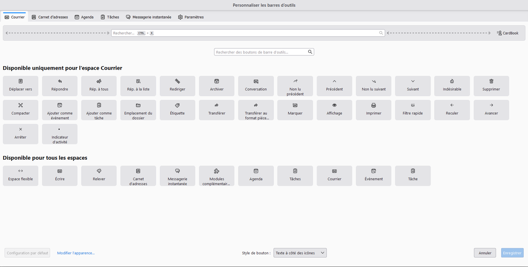Viewport: 528px width, 267px height.
Task: Select the Indésirable junk button
Action: [x=452, y=86]
